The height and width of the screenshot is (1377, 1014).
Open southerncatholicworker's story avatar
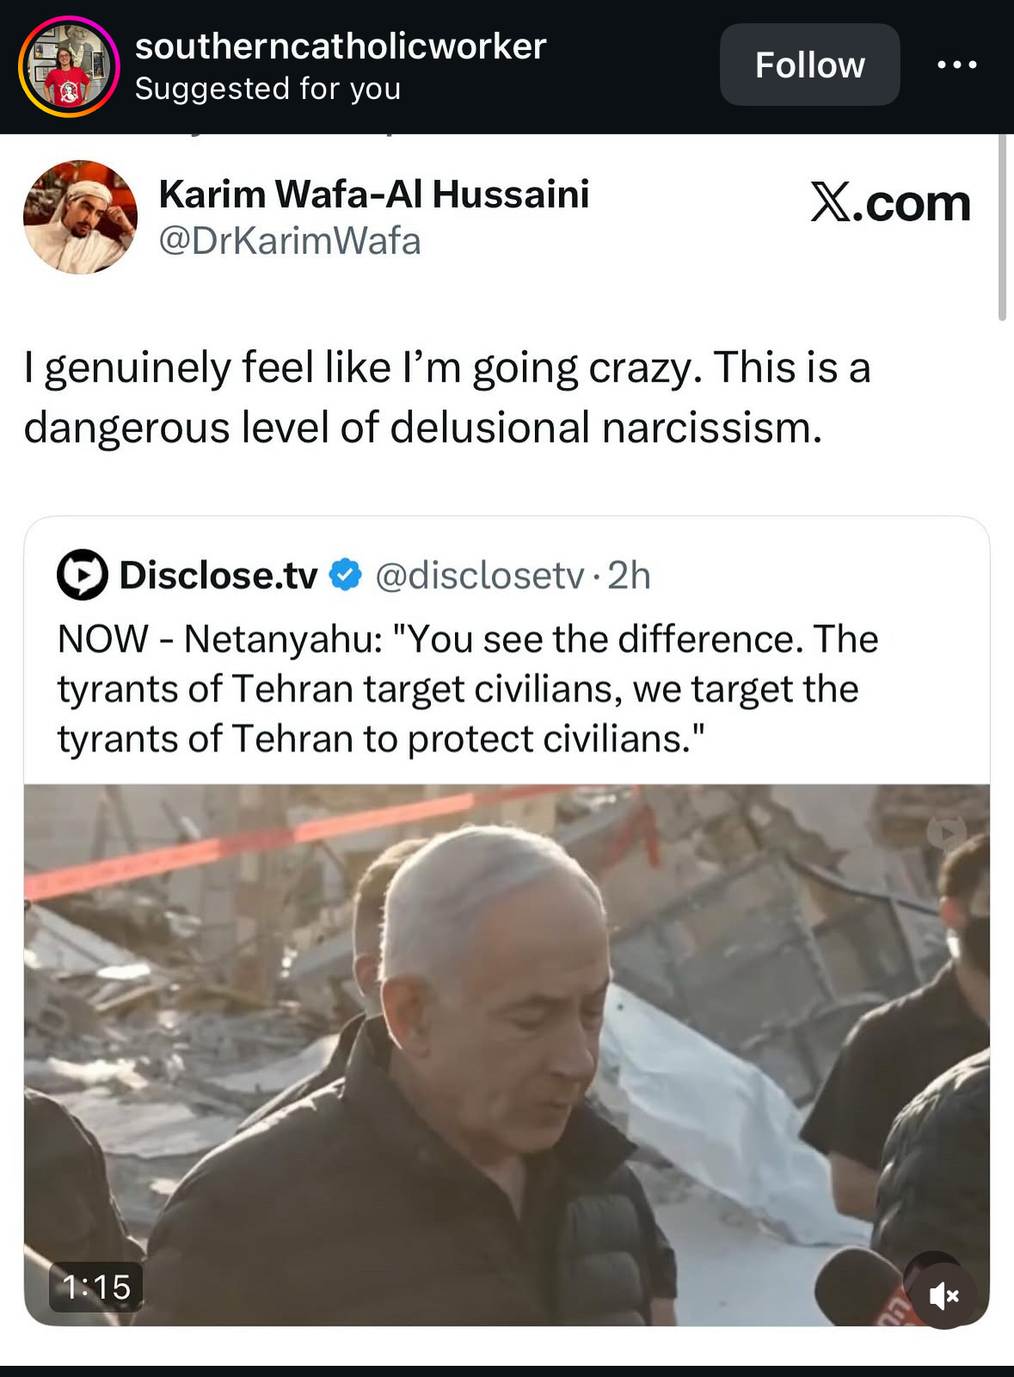coord(69,66)
